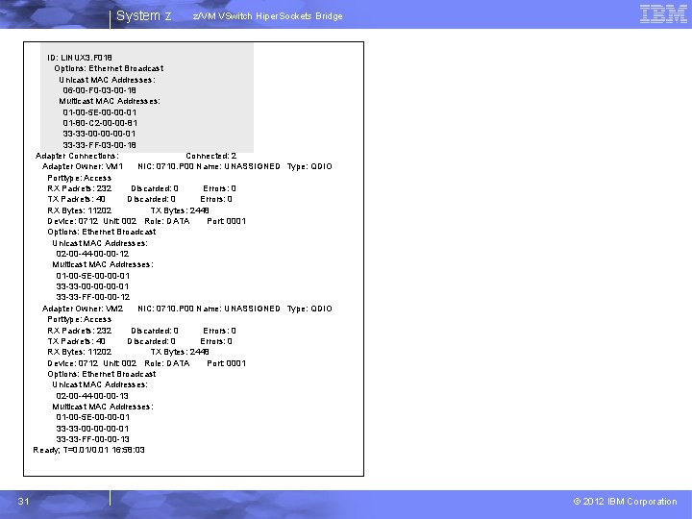Click 'Port: 0001' under VM1
692x519 pixels.
(227, 221)
